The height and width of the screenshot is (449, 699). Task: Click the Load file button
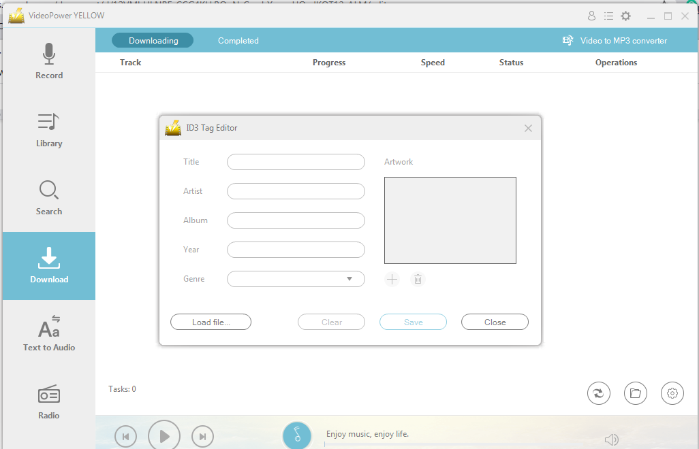point(211,322)
